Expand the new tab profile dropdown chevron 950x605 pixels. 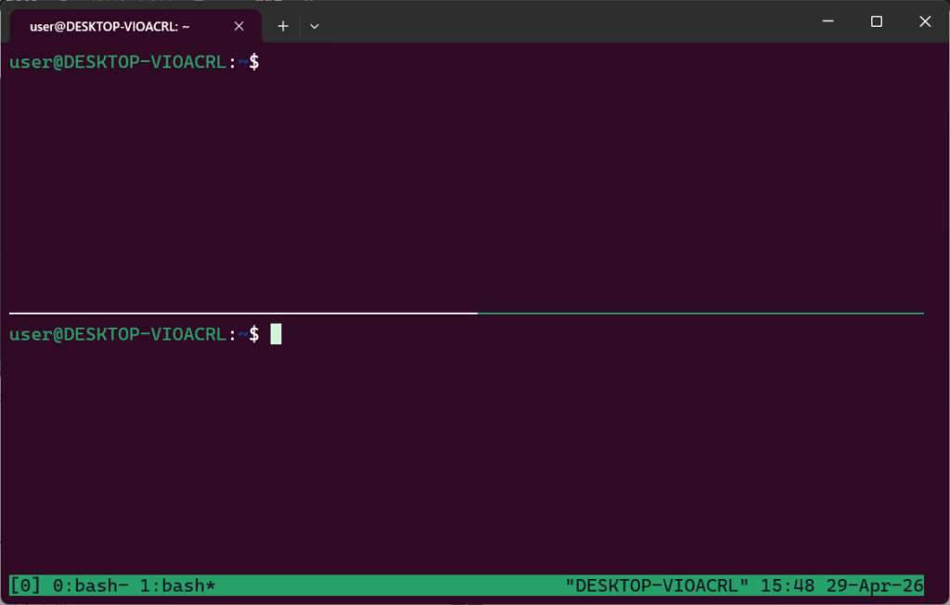[315, 26]
